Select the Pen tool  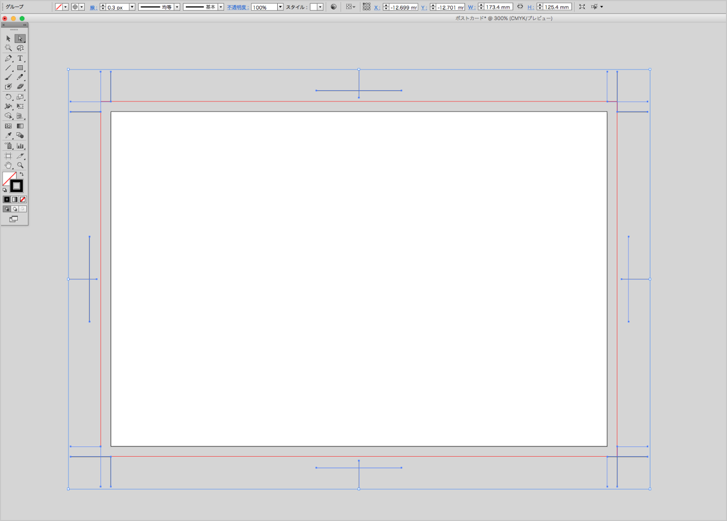point(8,58)
